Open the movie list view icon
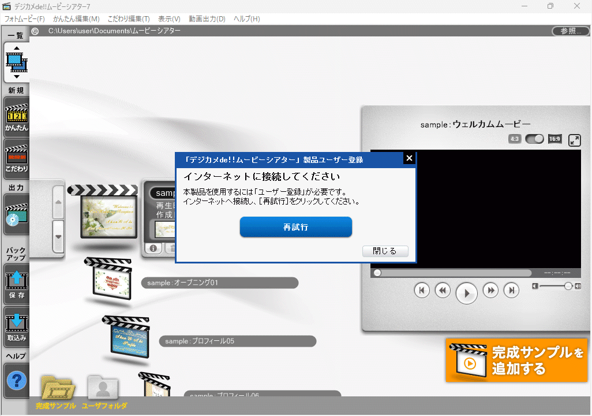Viewport: 592px width, 416px height. [17, 62]
